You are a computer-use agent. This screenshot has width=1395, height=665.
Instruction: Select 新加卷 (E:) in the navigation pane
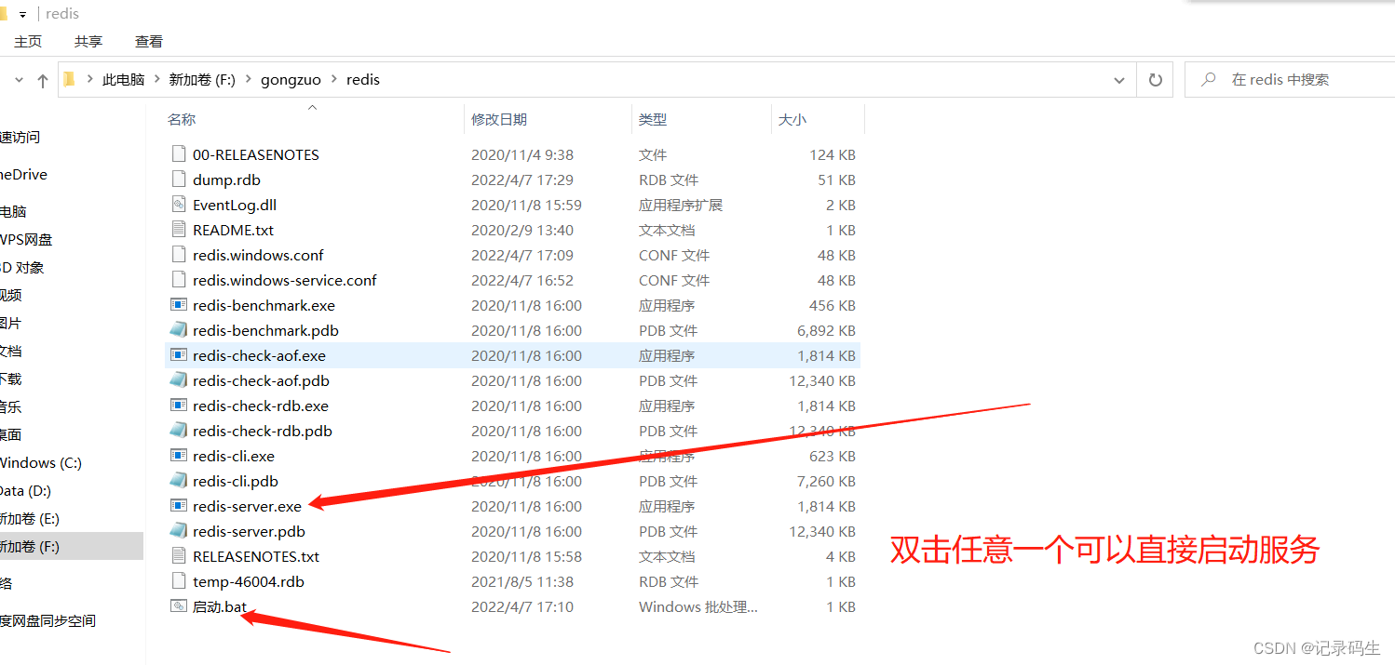click(x=30, y=518)
